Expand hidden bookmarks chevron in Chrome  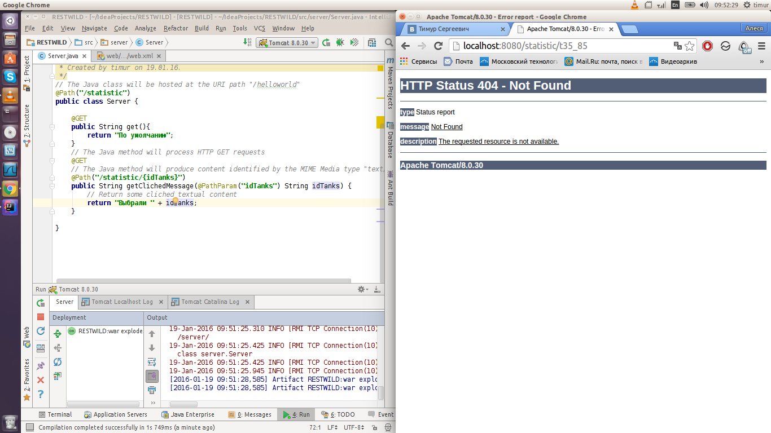click(761, 61)
